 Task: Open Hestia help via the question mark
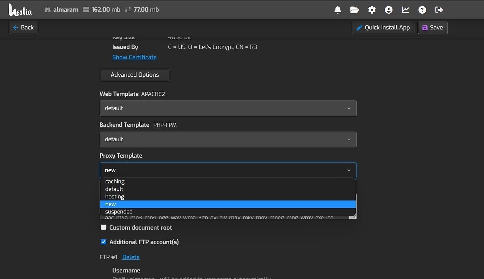point(422,9)
